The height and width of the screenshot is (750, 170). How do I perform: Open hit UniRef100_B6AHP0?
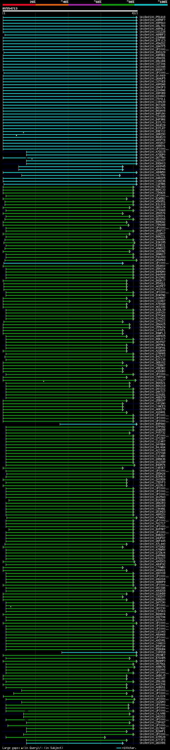(x=152, y=661)
